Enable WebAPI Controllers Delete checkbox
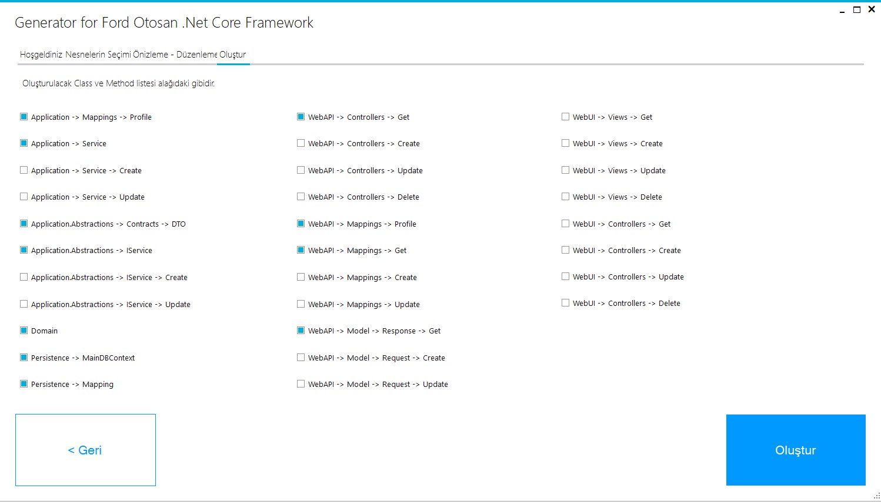Image resolution: width=881 pixels, height=502 pixels. pos(301,197)
